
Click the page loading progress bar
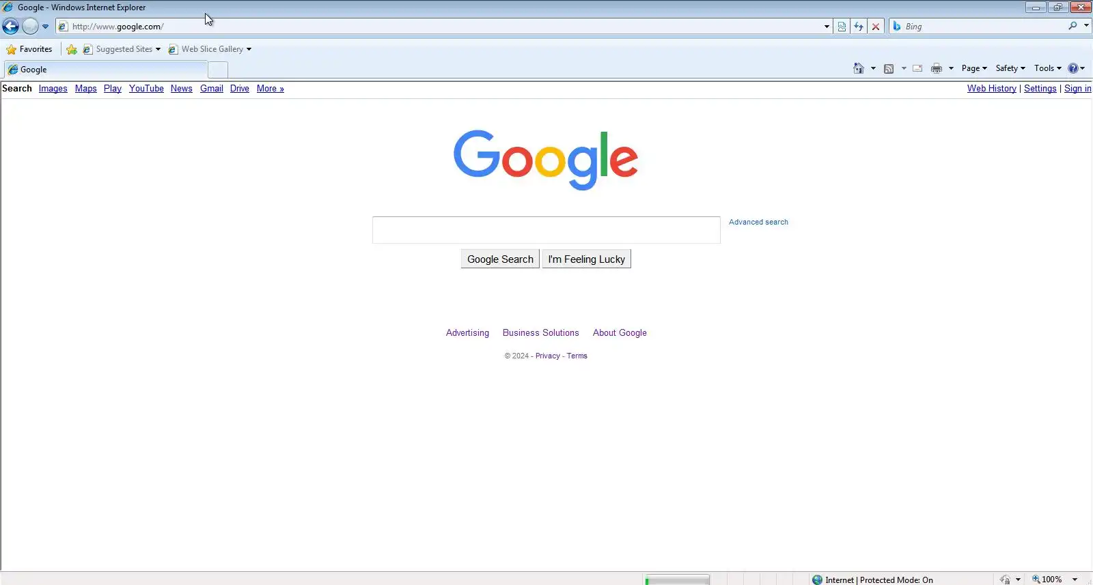[677, 580]
